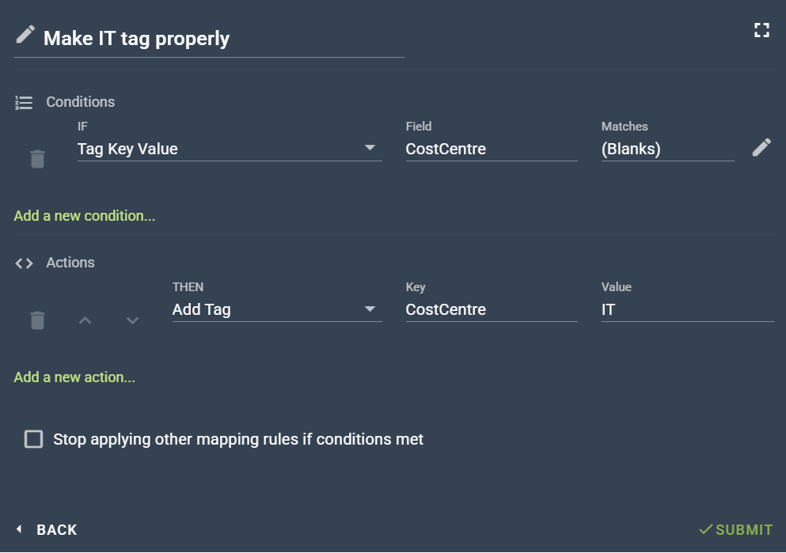Toggle fullscreen with the expand icon
Image resolution: width=786 pixels, height=553 pixels.
pos(761,31)
